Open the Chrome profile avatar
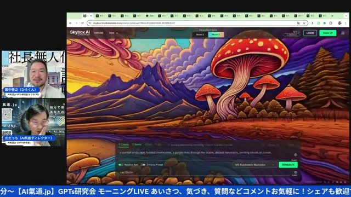The height and width of the screenshot is (197, 351). (339, 23)
